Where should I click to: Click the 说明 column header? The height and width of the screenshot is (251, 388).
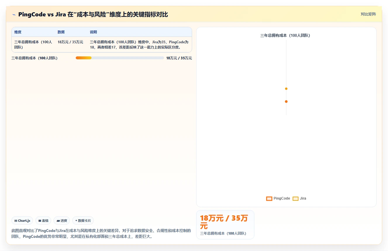pyautogui.click(x=94, y=32)
